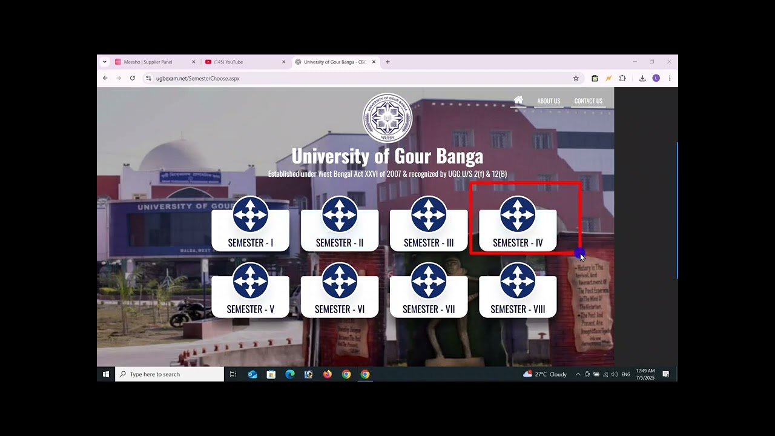
Task: Open the Semester - II card
Action: click(340, 224)
